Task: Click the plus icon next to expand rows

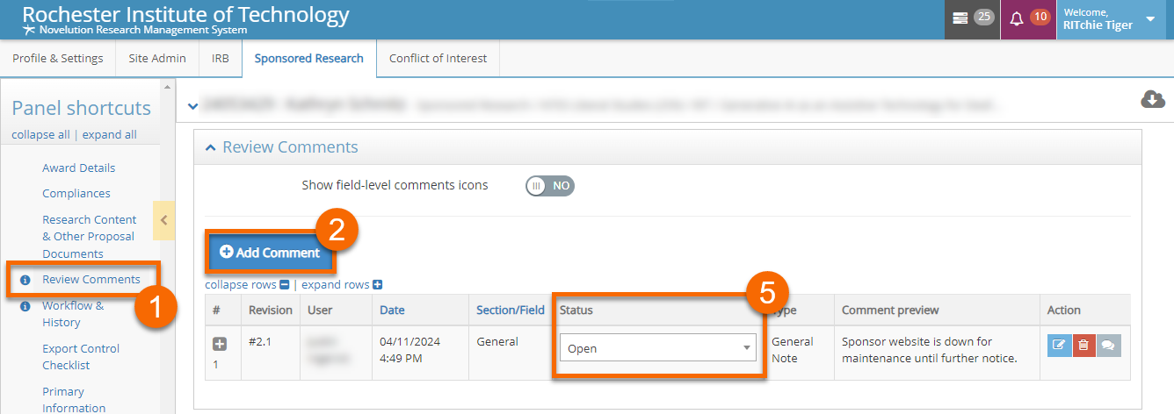Action: coord(378,285)
